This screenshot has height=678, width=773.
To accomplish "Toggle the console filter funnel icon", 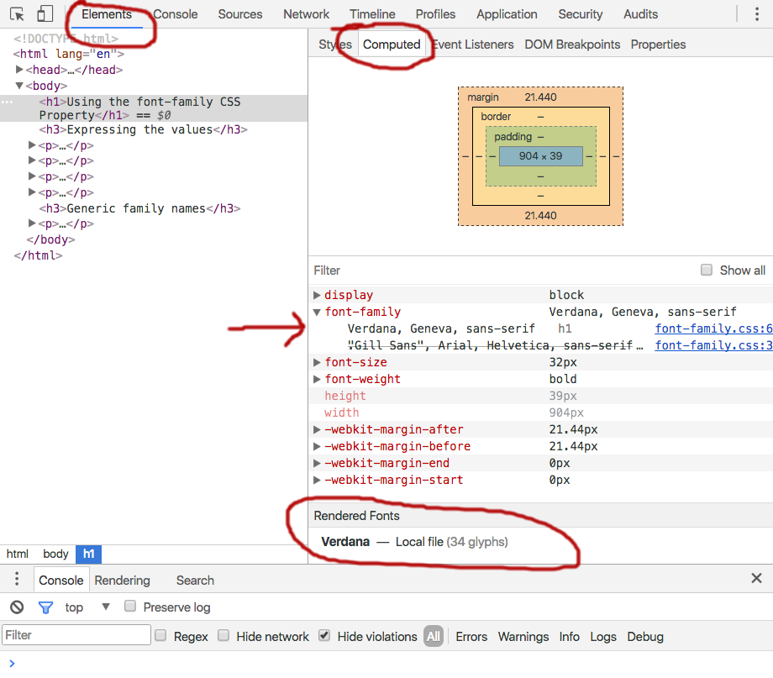I will pos(45,607).
